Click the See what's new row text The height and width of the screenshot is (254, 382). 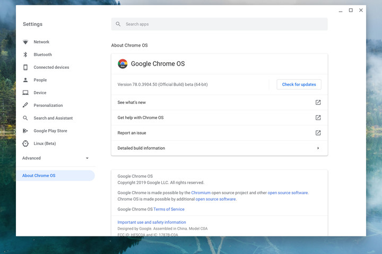132,102
